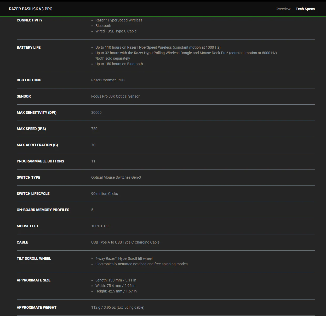Screen dimensions: 326x316
Task: Click '90-million Clicks' value
Action: (105, 194)
